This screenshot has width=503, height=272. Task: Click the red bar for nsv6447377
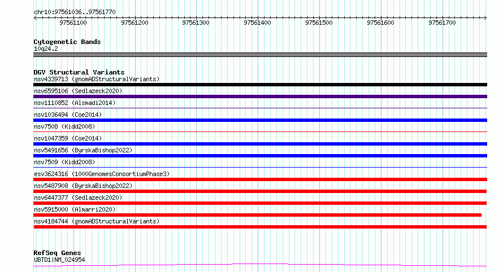(x=260, y=203)
